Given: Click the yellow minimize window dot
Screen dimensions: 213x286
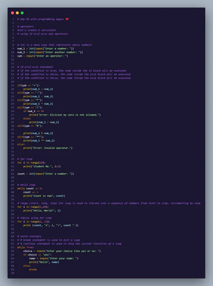Looking at the screenshot, I should click(x=17, y=13).
